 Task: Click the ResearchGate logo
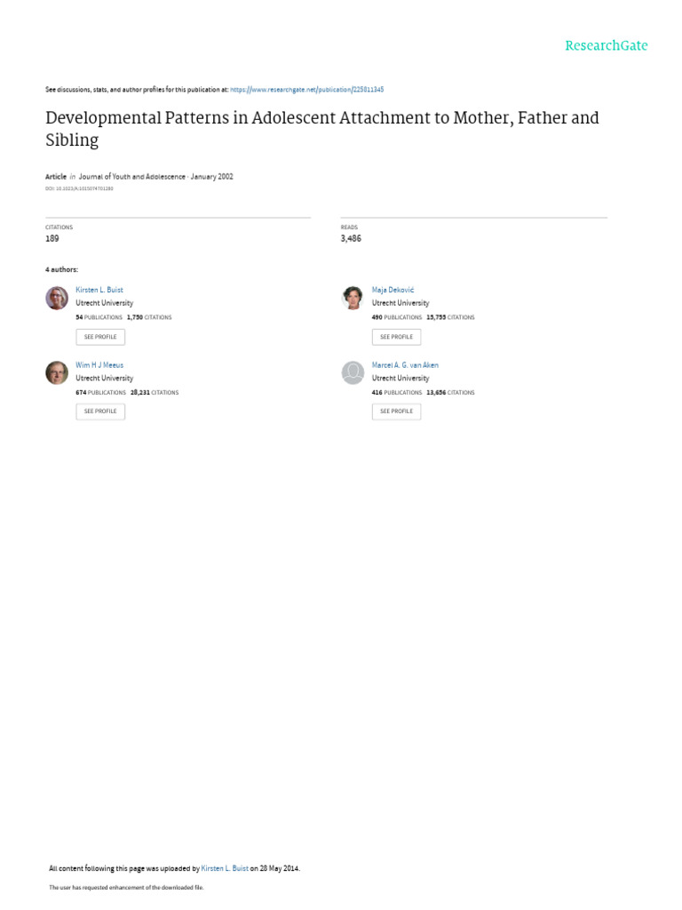click(607, 46)
